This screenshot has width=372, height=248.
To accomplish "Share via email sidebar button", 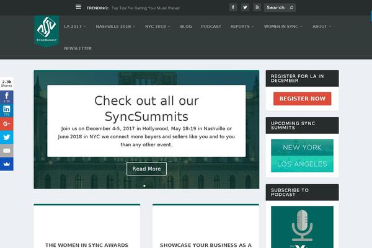I will pyautogui.click(x=7, y=151).
